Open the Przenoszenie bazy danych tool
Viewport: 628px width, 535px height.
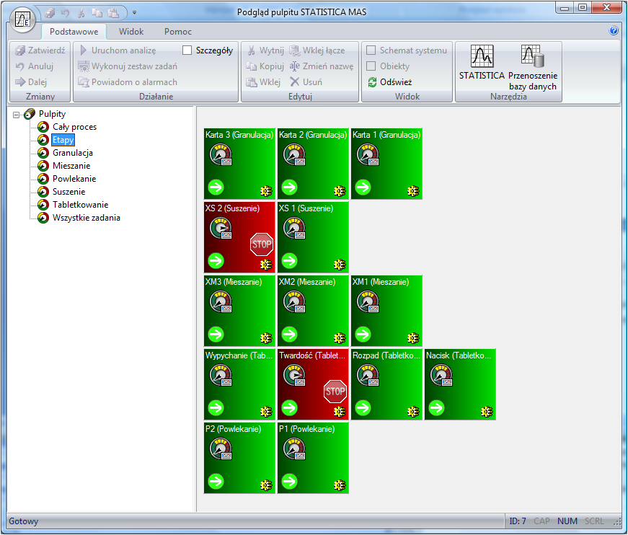(x=533, y=67)
